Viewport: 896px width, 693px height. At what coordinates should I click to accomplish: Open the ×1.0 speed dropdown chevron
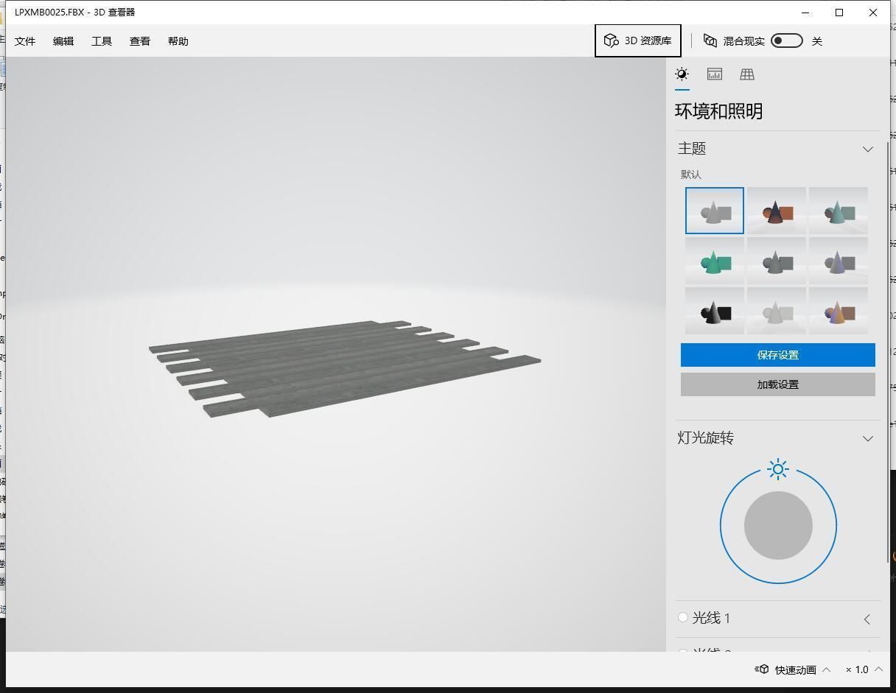pos(878,669)
